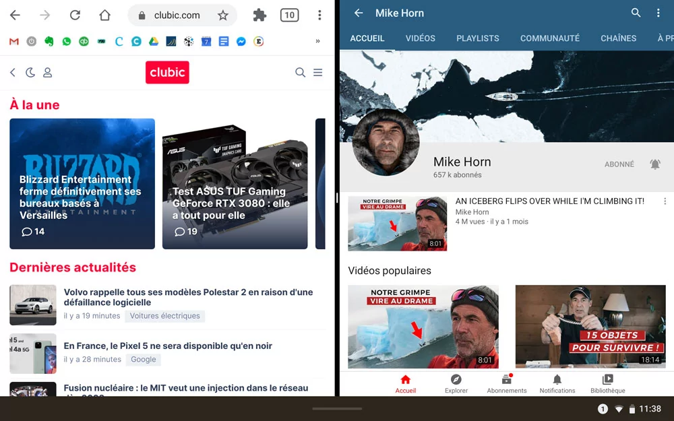Open the Chrome home page
This screenshot has height=421, width=674.
[105, 15]
